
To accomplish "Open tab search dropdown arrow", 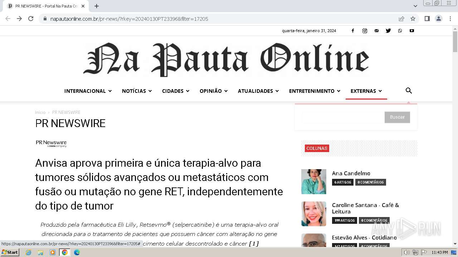I will [415, 6].
